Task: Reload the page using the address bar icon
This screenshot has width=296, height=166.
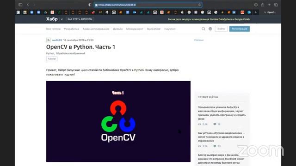Action: tap(199, 5)
